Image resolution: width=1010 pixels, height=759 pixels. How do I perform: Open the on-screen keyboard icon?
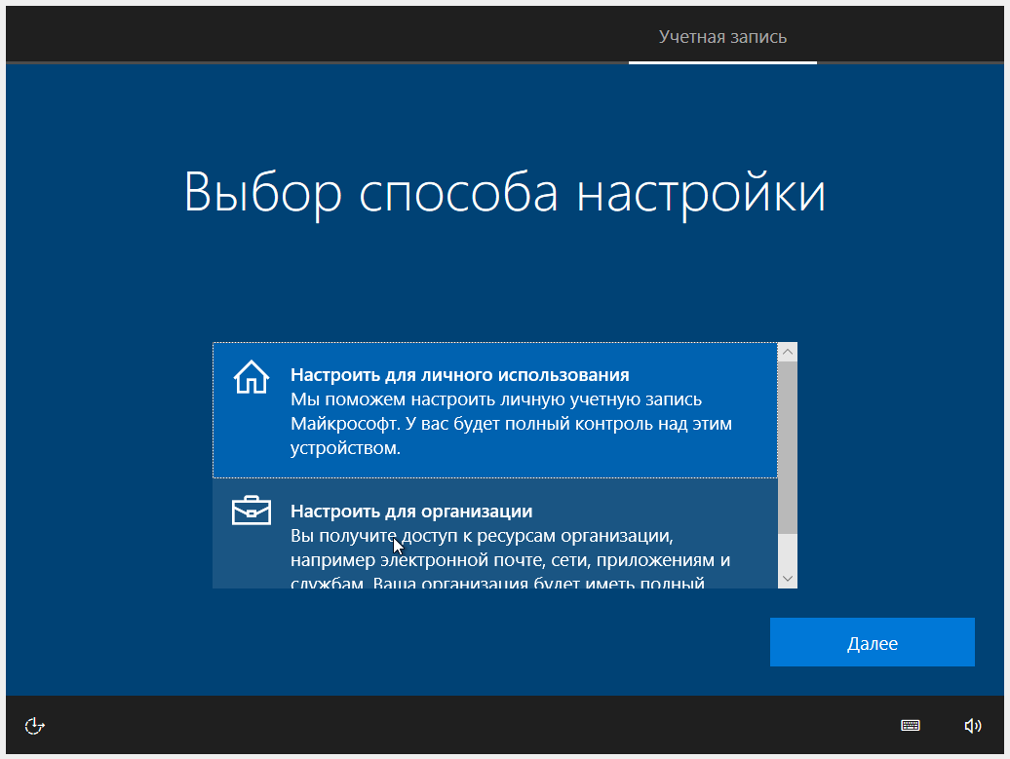[x=910, y=725]
